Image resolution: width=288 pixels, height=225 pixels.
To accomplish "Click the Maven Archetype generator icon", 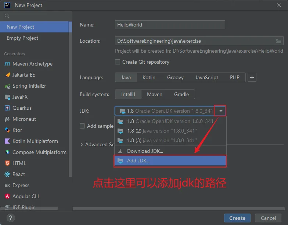I will click(7, 64).
